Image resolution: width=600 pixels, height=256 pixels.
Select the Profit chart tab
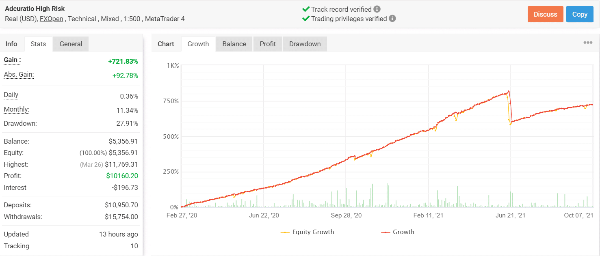click(267, 43)
